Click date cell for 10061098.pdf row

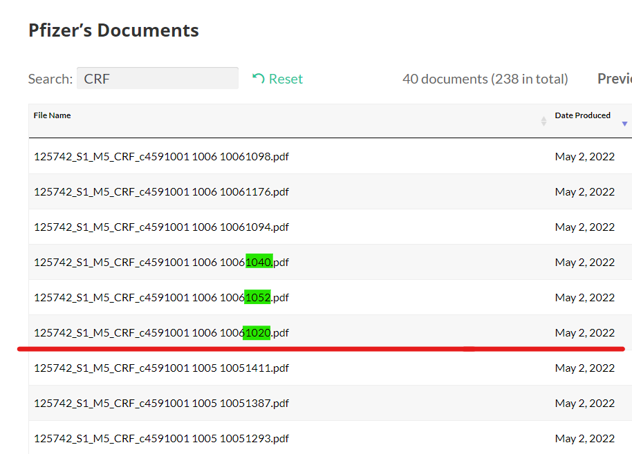pos(585,156)
